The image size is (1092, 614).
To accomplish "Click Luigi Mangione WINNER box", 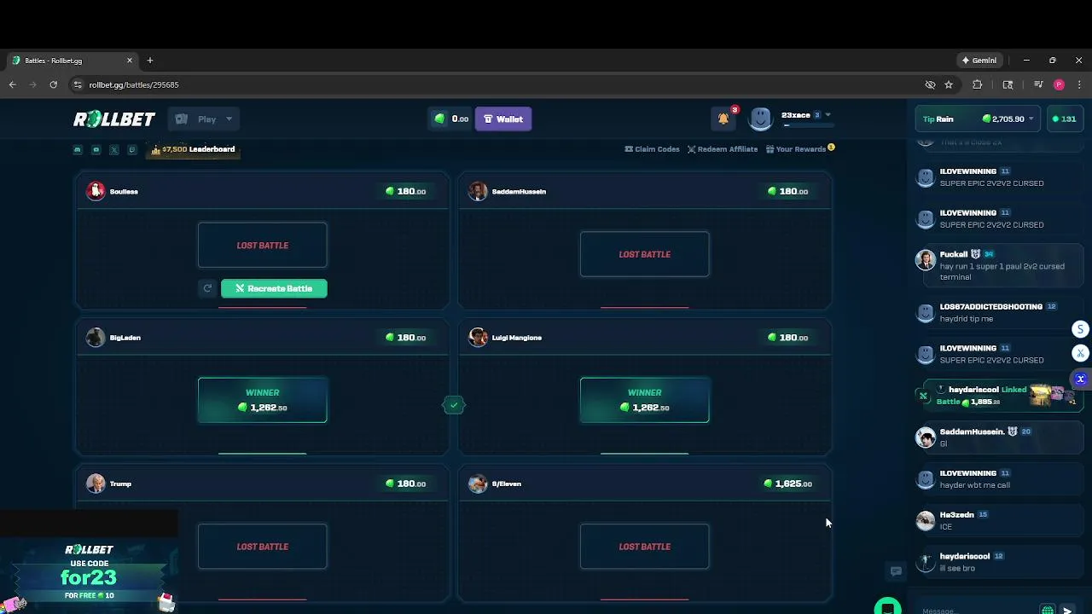I will click(644, 400).
